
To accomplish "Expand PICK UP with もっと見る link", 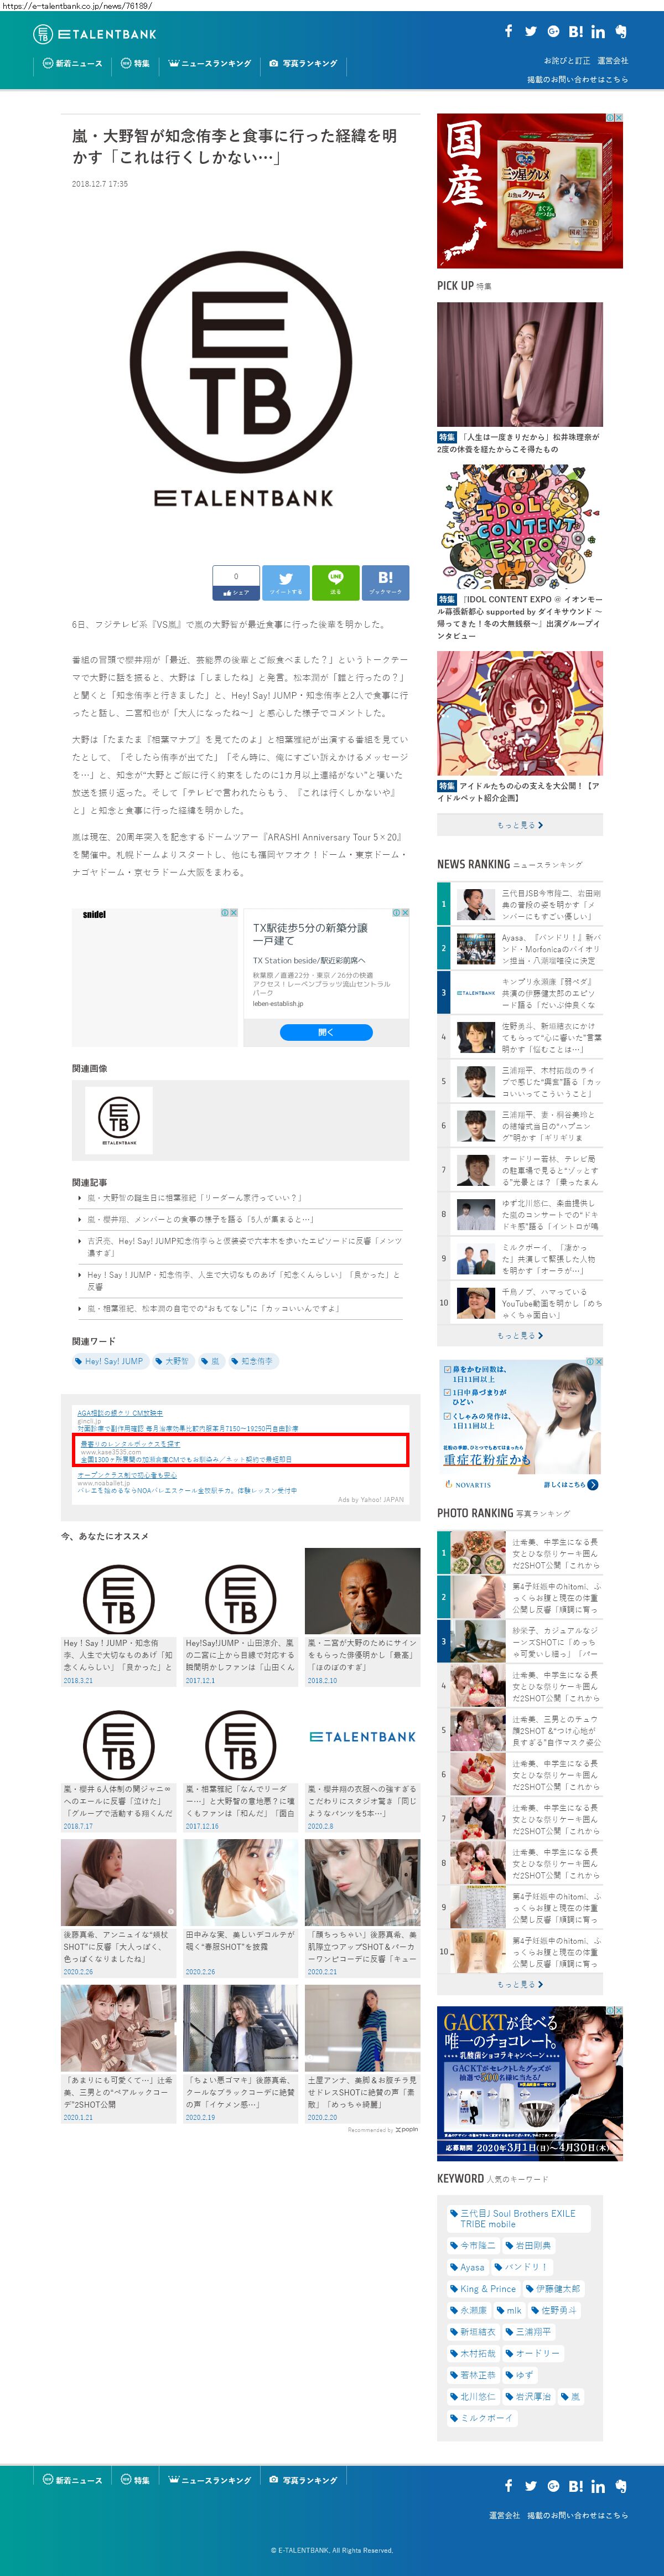I will pos(520,825).
